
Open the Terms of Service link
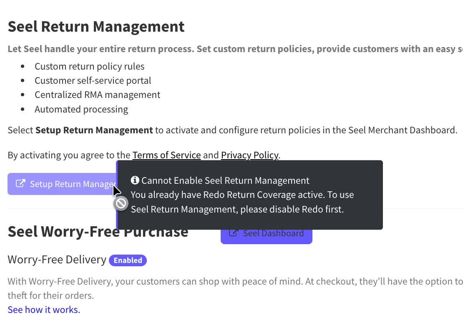(166, 155)
